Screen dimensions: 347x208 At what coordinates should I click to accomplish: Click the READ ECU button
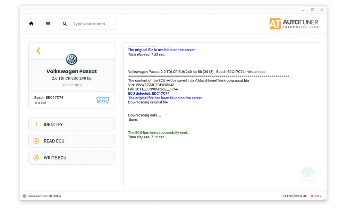click(71, 141)
